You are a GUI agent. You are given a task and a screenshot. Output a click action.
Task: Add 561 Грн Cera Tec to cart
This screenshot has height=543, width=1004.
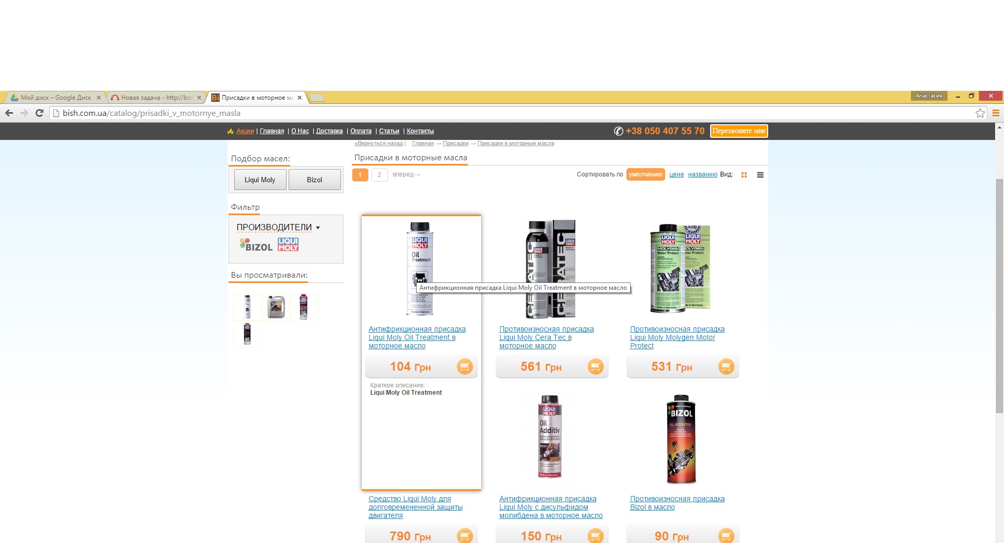coord(595,367)
